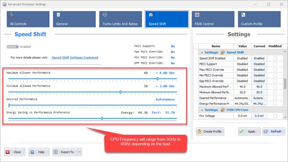Click the Maximum Allower Performance slider handle
This screenshot has width=288, height=162.
158,79
